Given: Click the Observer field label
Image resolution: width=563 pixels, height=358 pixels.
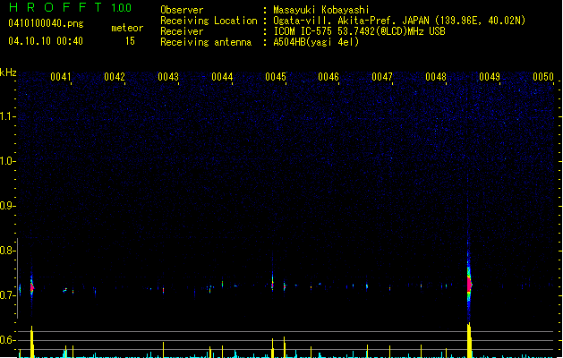Looking at the screenshot, I should 182,10.
